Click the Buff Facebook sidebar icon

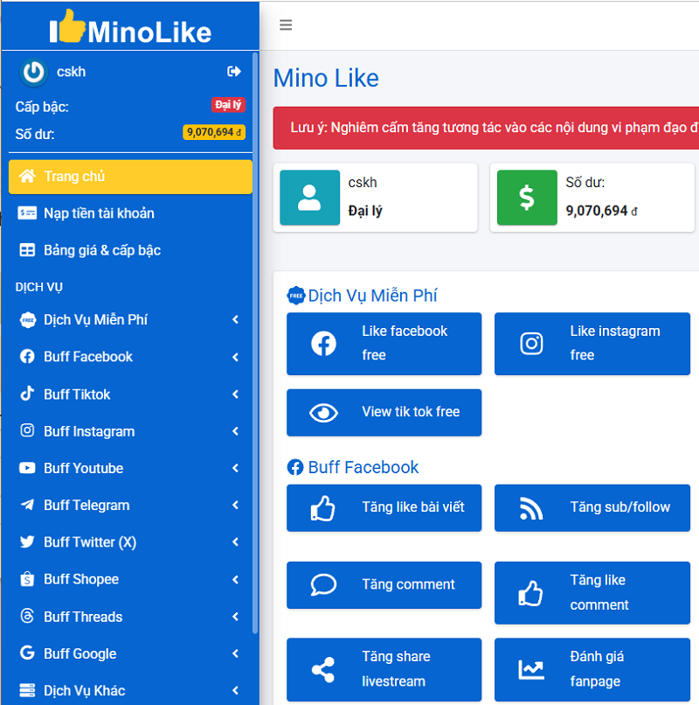27,357
